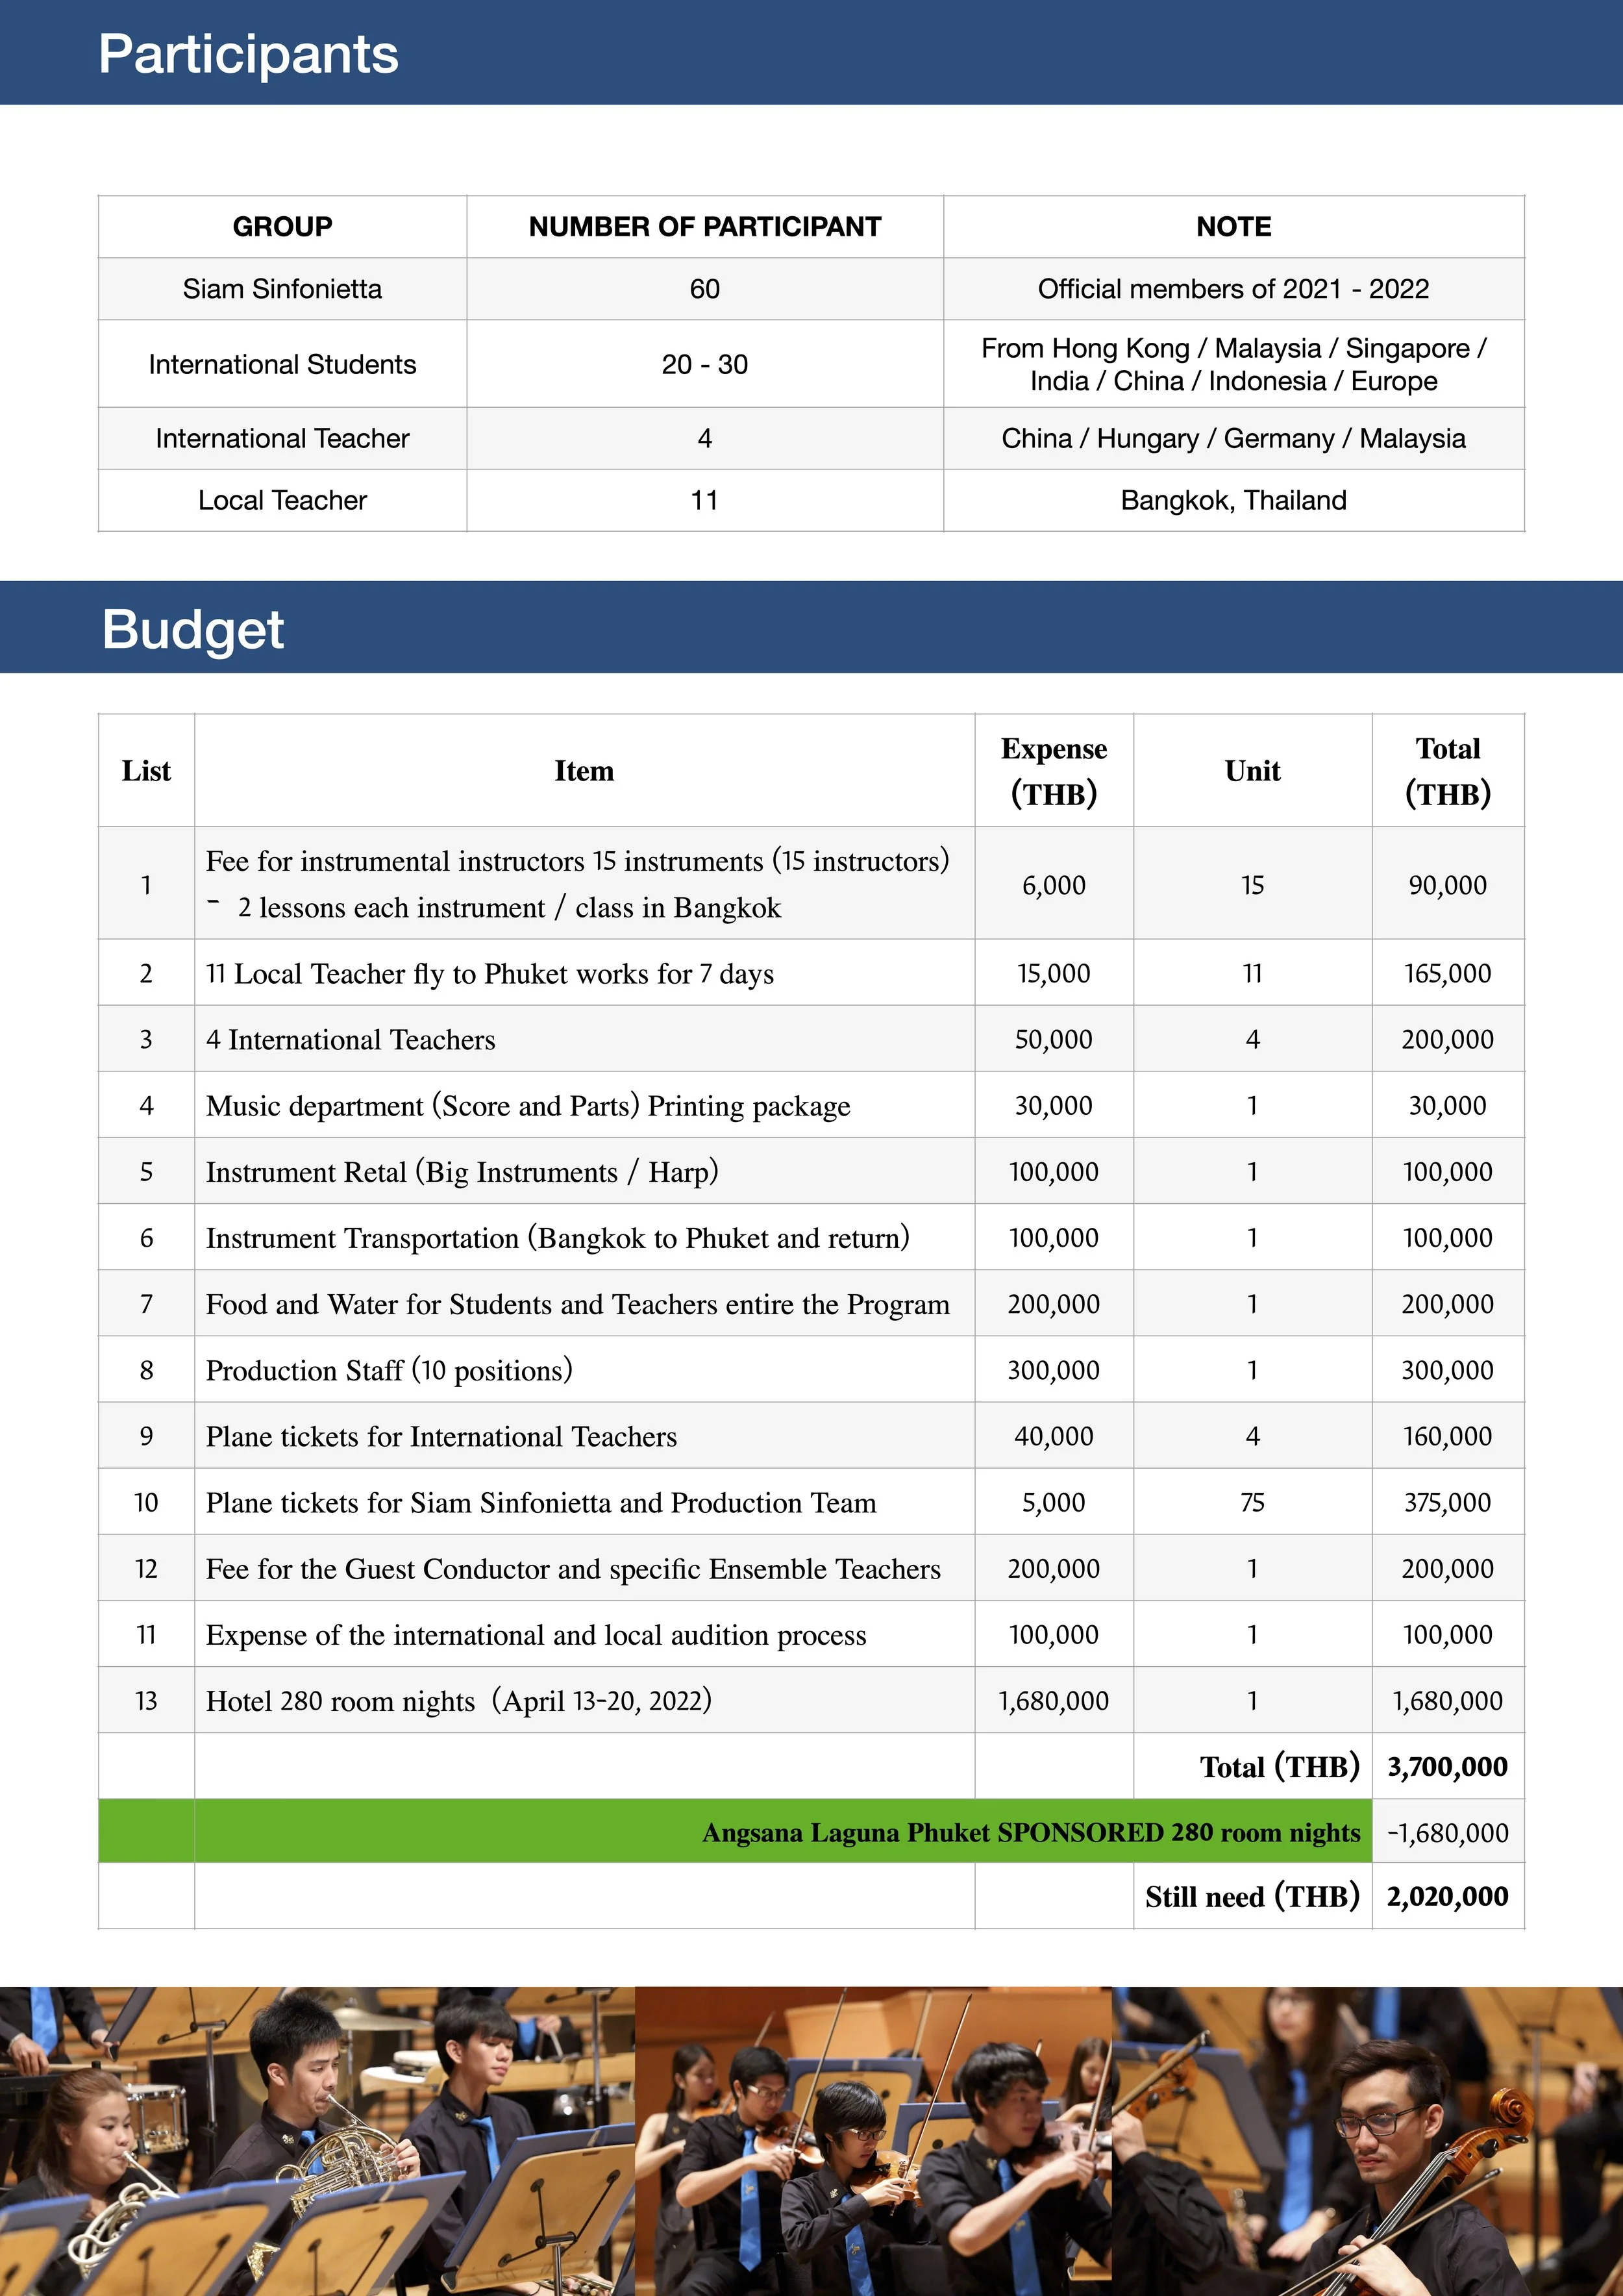Select the NUMBER OF PARTICIPANT column header
This screenshot has width=1623, height=2296.
(x=704, y=227)
